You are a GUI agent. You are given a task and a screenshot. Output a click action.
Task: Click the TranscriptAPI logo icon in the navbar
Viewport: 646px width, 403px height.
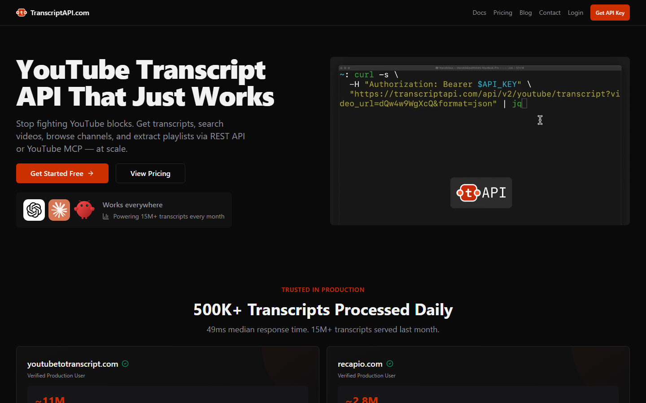22,13
